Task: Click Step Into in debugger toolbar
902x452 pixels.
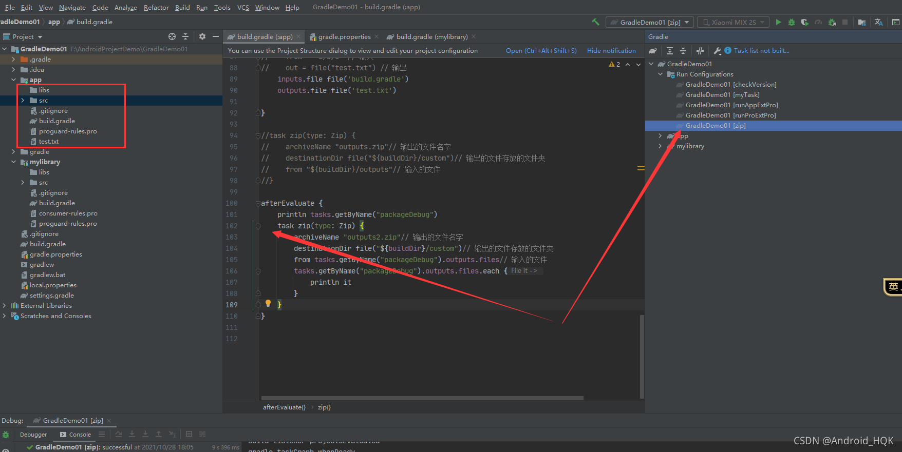Action: 132,434
